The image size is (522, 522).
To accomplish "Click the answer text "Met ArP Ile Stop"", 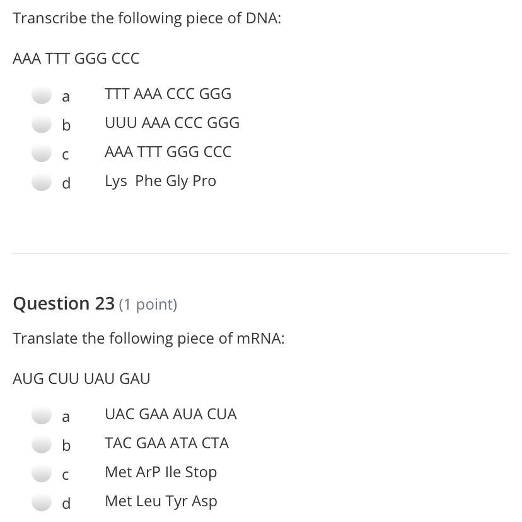I will (161, 472).
